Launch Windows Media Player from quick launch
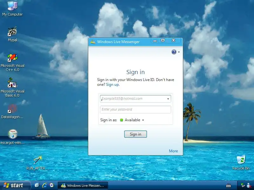Screen dimensions: 254x190 pos(52,185)
